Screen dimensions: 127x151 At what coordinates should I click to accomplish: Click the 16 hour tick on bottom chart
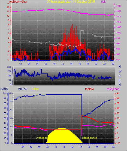point(81,147)
